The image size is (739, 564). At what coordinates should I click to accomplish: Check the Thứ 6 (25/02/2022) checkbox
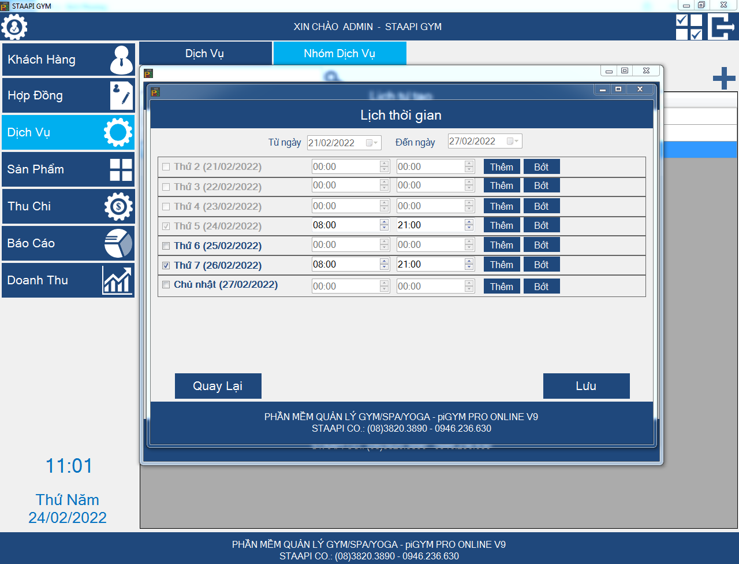click(x=166, y=246)
